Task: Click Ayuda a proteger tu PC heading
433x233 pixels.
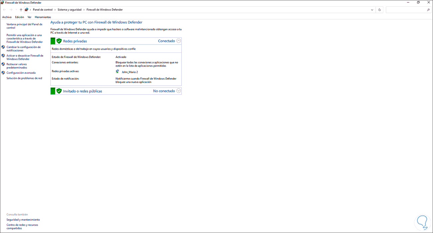Action: pos(96,22)
